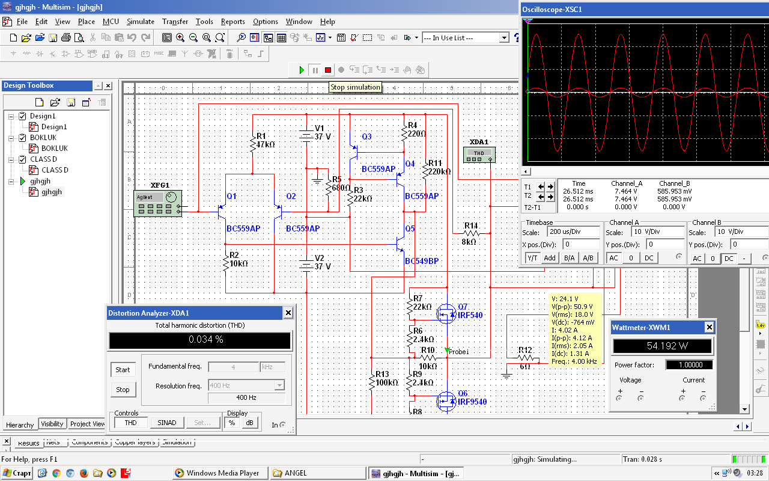The width and height of the screenshot is (769, 481).
Task: Click save icon in Design Toolbox
Action: point(70,102)
